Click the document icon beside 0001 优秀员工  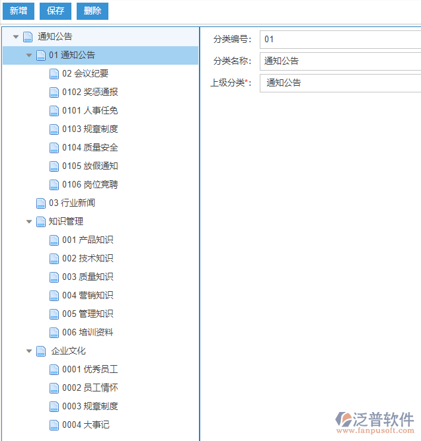click(54, 370)
